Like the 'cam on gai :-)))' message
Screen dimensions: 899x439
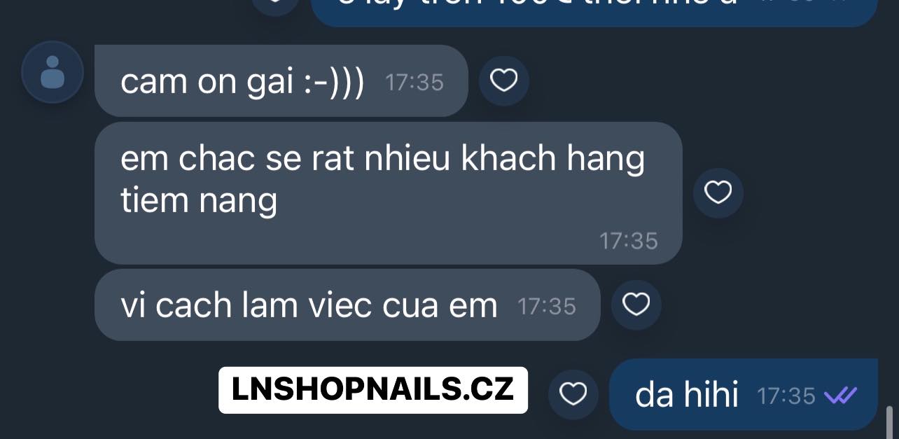pyautogui.click(x=503, y=81)
